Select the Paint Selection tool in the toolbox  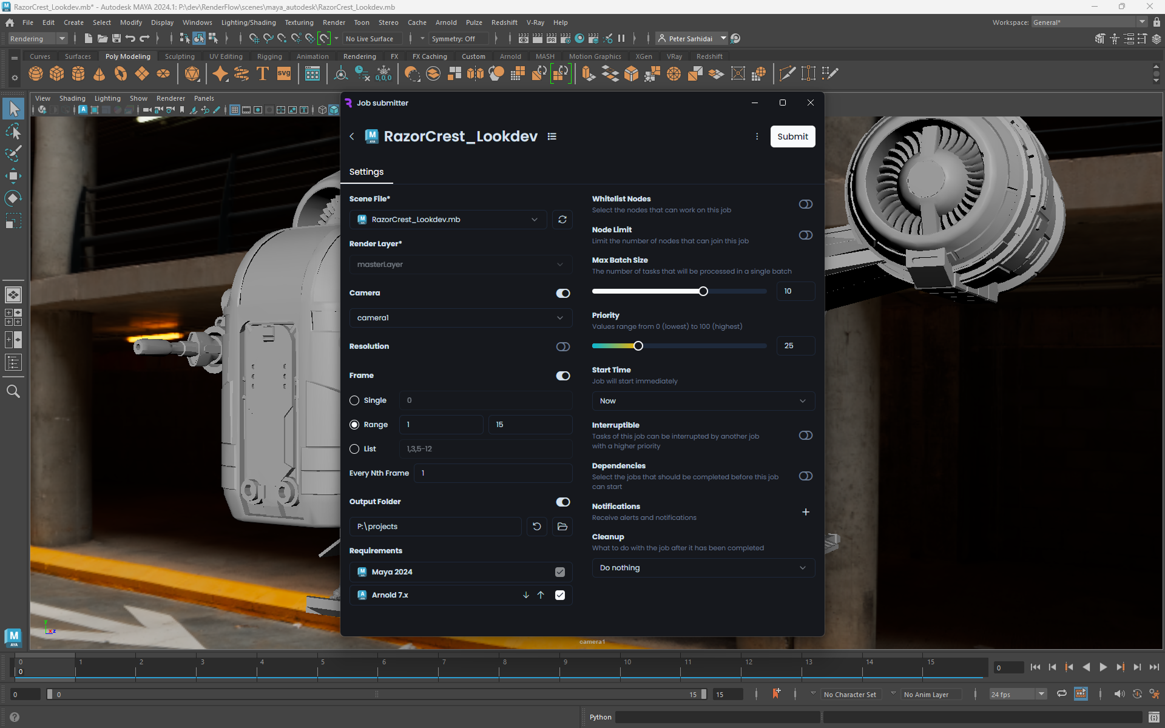pos(13,153)
